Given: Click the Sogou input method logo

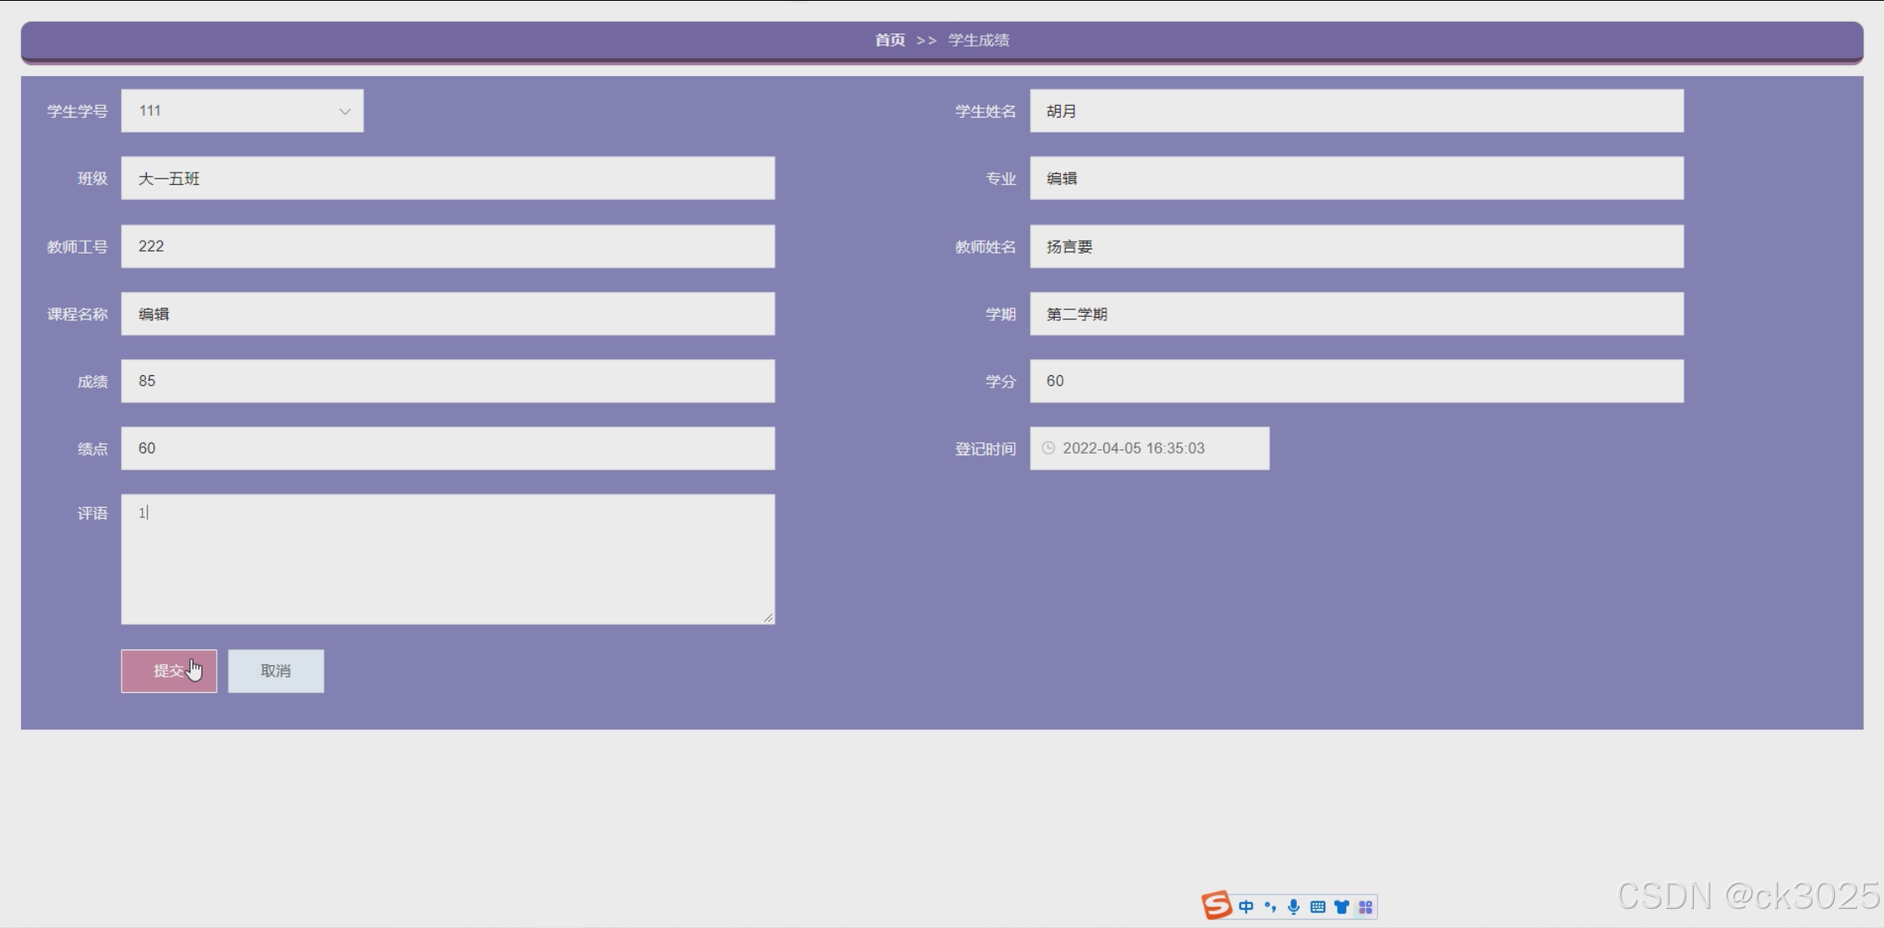Looking at the screenshot, I should point(1217,905).
